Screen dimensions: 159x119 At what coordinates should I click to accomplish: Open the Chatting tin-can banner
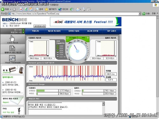point(13,69)
